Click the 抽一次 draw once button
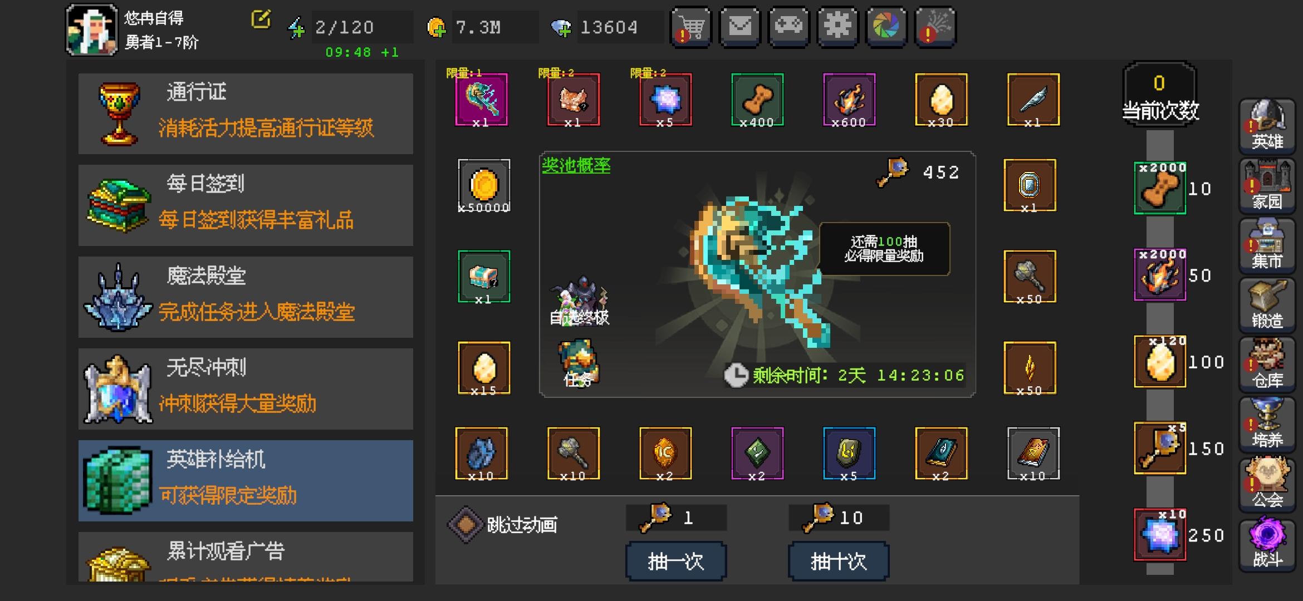The height and width of the screenshot is (601, 1303). pyautogui.click(x=676, y=561)
